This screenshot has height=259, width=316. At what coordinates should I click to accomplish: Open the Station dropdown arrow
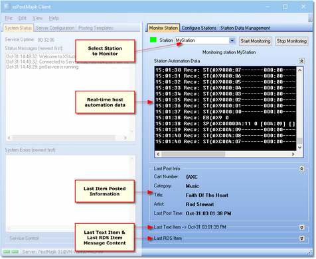232,40
